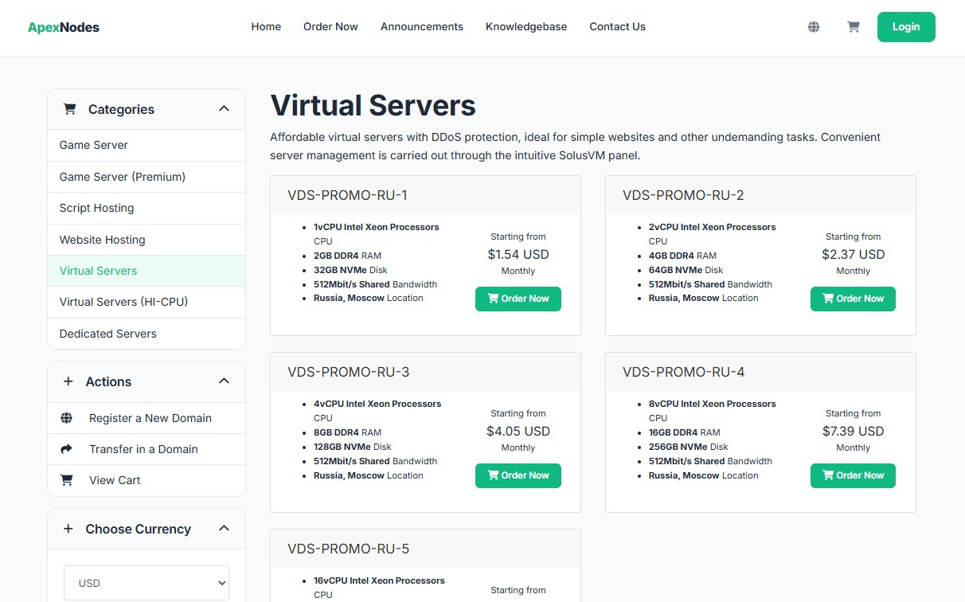This screenshot has height=602, width=965.
Task: Click the 8GB DDR4 RAM spec
Action: tap(347, 432)
